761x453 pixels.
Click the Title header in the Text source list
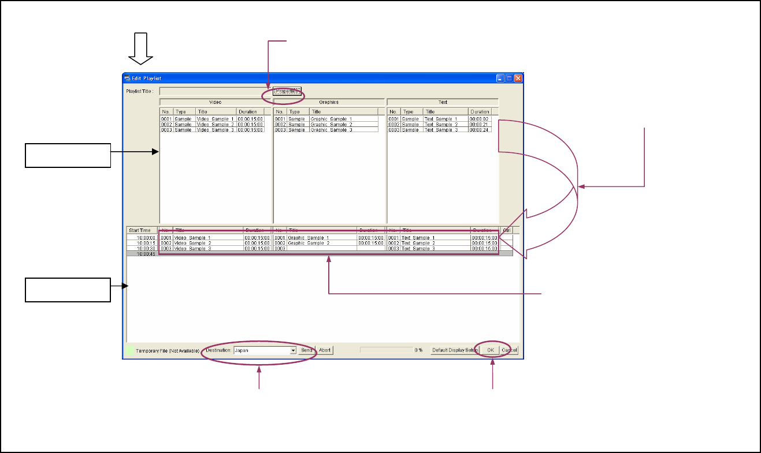tap(446, 111)
